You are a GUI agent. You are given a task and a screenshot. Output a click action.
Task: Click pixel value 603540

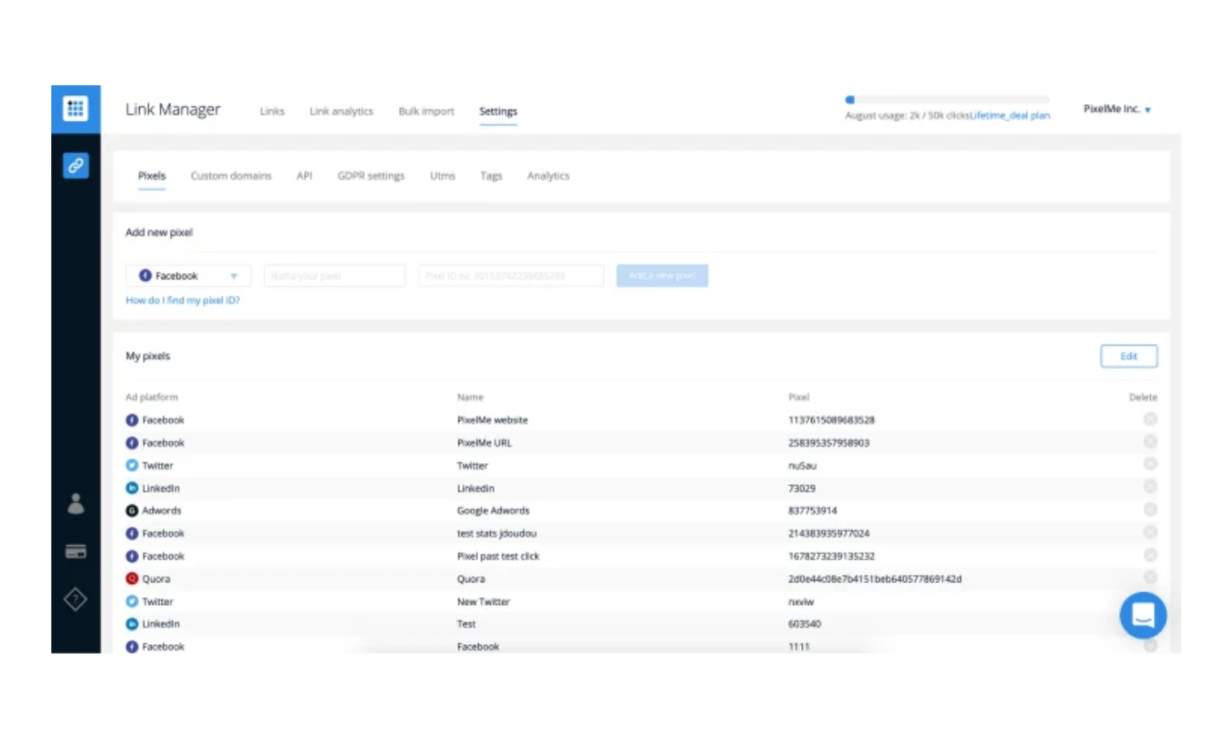(805, 624)
